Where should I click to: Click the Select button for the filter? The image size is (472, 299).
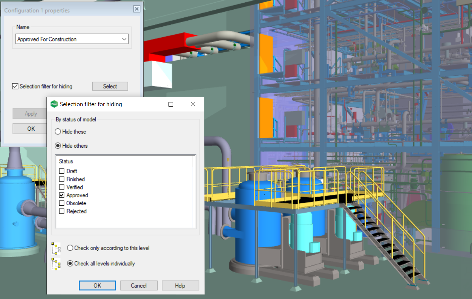click(110, 87)
